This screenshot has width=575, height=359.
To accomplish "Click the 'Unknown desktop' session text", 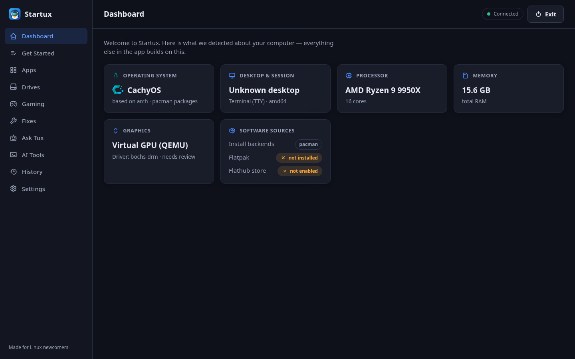I will coord(264,90).
